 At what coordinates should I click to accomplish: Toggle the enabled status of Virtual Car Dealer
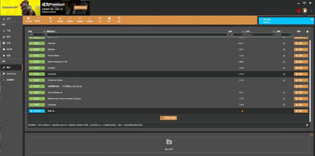pos(35,80)
